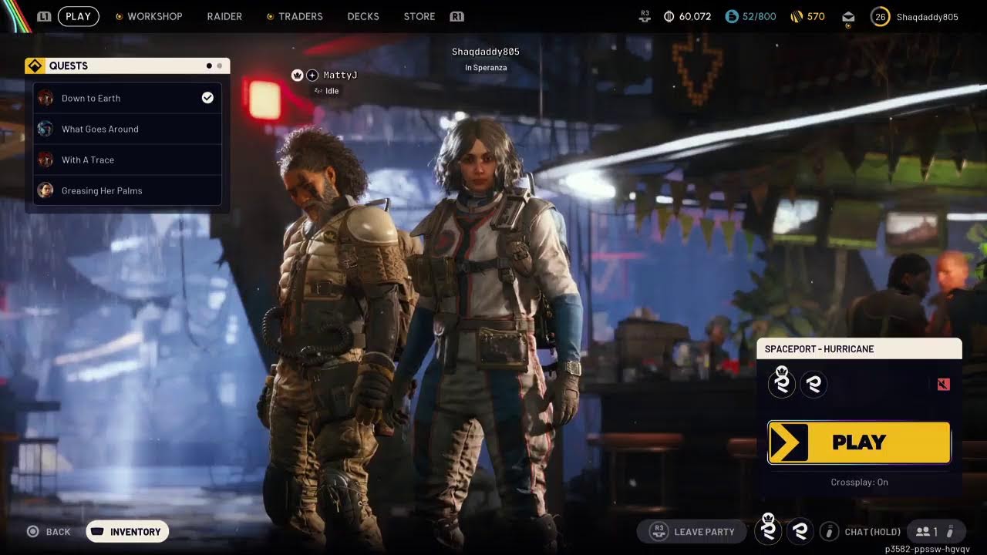Go to the Traders tab
This screenshot has width=987, height=555.
tap(301, 16)
